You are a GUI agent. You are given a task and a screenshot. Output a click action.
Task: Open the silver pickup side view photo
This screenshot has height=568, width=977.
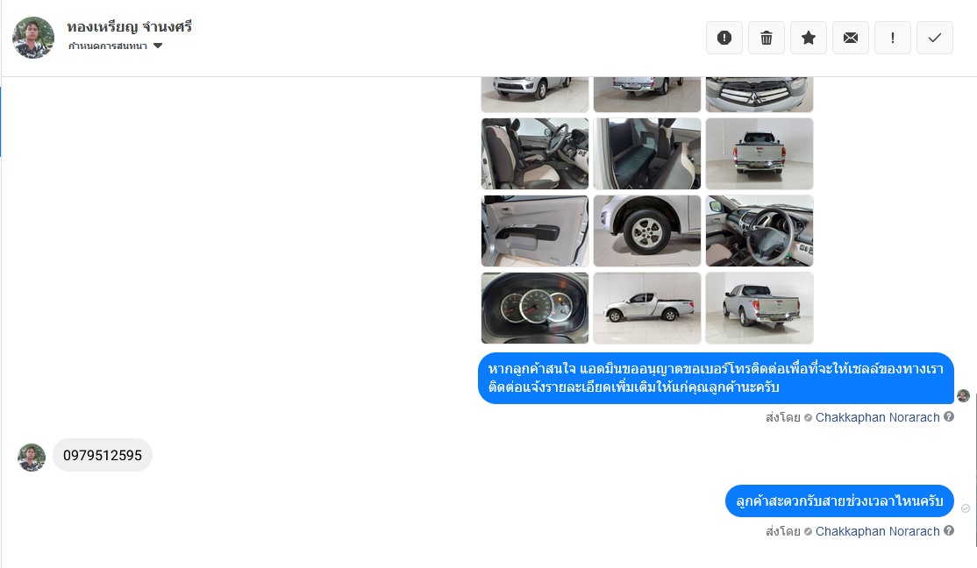(x=646, y=308)
